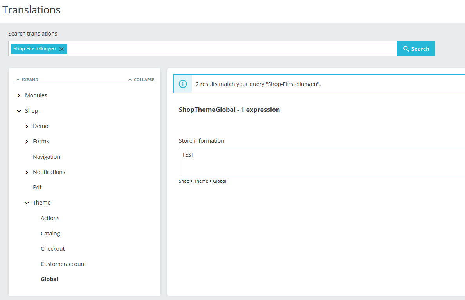Open the Pdf translations

37,187
